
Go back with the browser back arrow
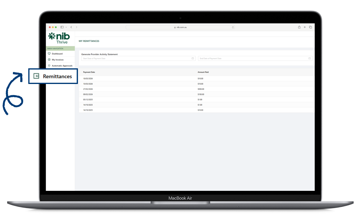coord(71,27)
